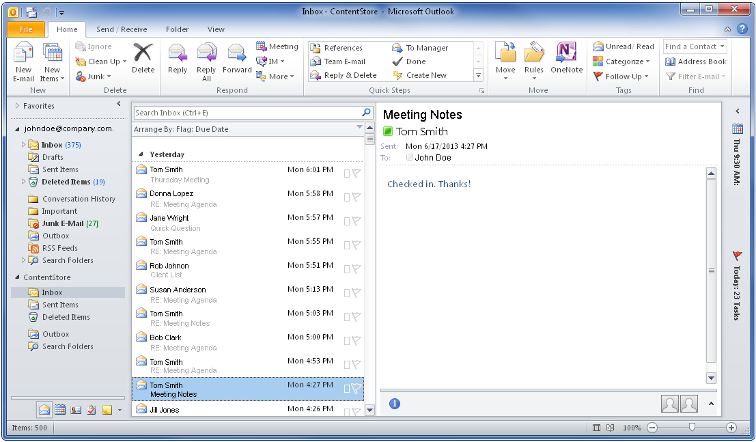Image resolution: width=756 pixels, height=442 pixels.
Task: Switch to the Folder ribbon tab
Action: 177,29
